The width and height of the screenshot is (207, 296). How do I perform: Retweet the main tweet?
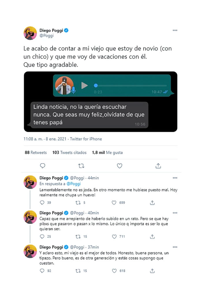81,166
